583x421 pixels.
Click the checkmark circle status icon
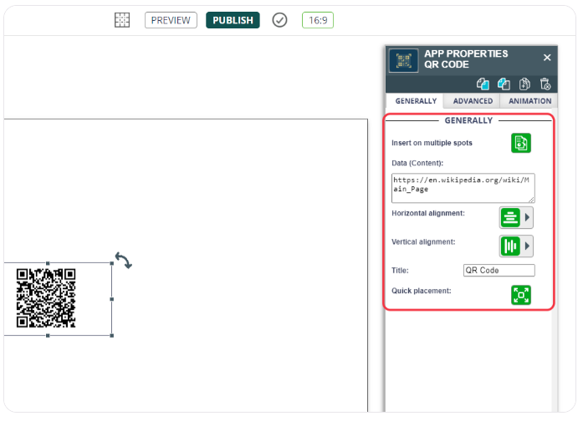click(279, 20)
